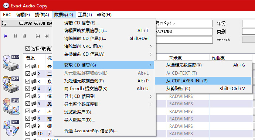Image resolution: width=255 pixels, height=140 pixels.
Task: Open the 操作(A) menu
Action: (42, 15)
